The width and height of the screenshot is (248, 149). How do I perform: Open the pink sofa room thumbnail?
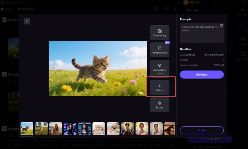[99, 128]
